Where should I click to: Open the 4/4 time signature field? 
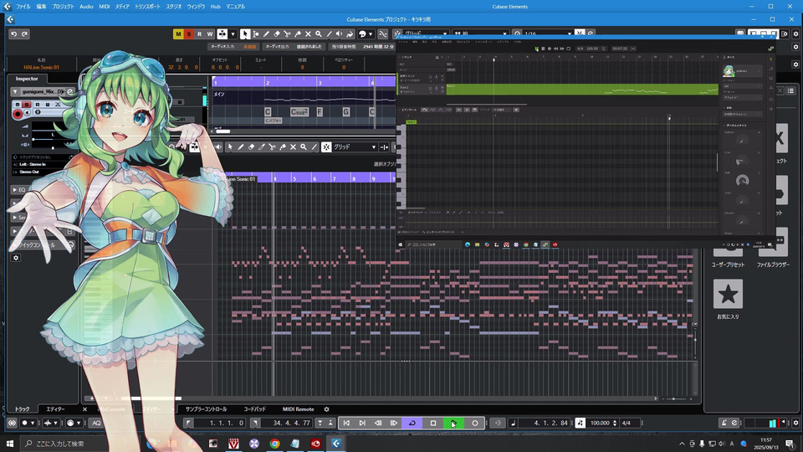coord(626,424)
